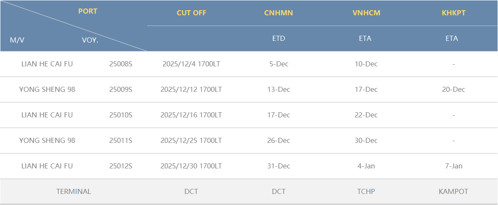
Task: Select voyage number 25010S
Action: click(121, 115)
